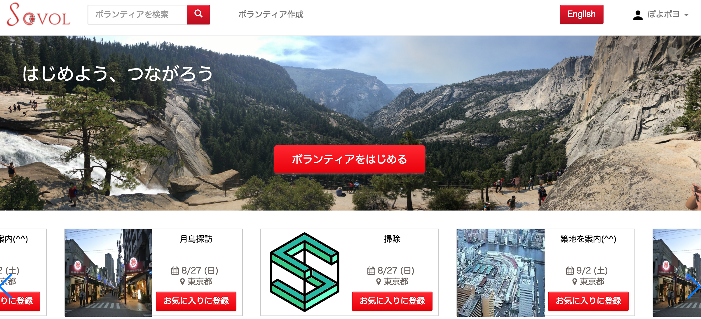Open the ボランティア作成 menu item

click(271, 15)
